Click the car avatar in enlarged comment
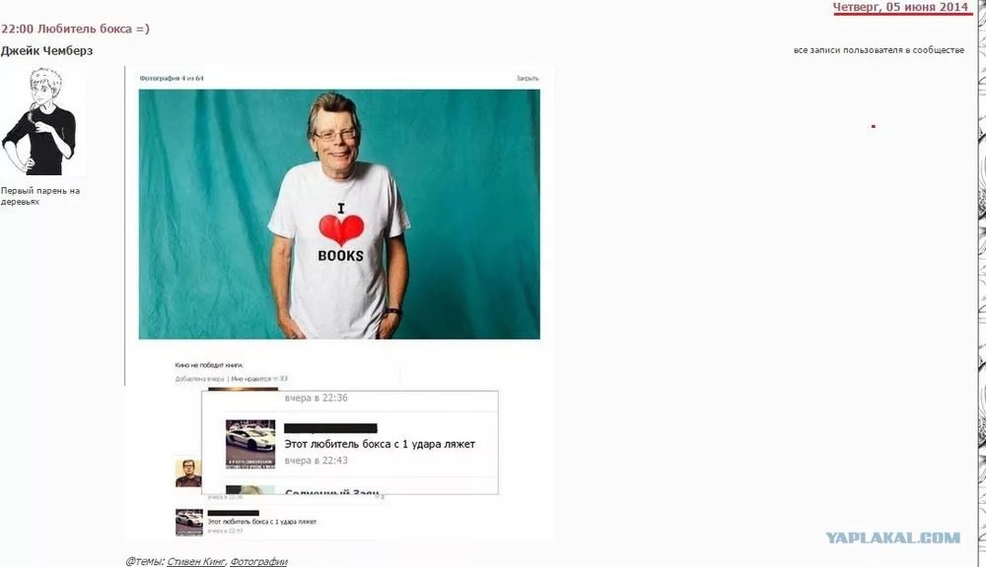Screen dimensions: 986x567 pos(250,444)
